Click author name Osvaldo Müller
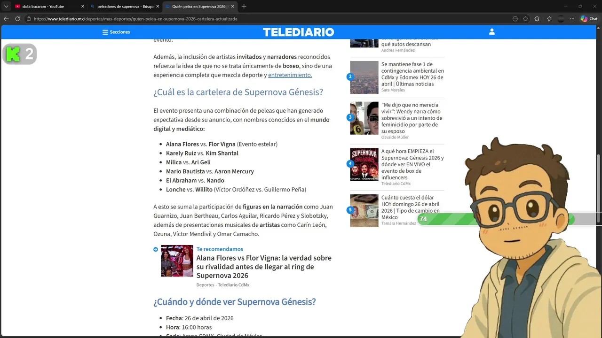Viewport: 602px width, 338px height. (395, 137)
